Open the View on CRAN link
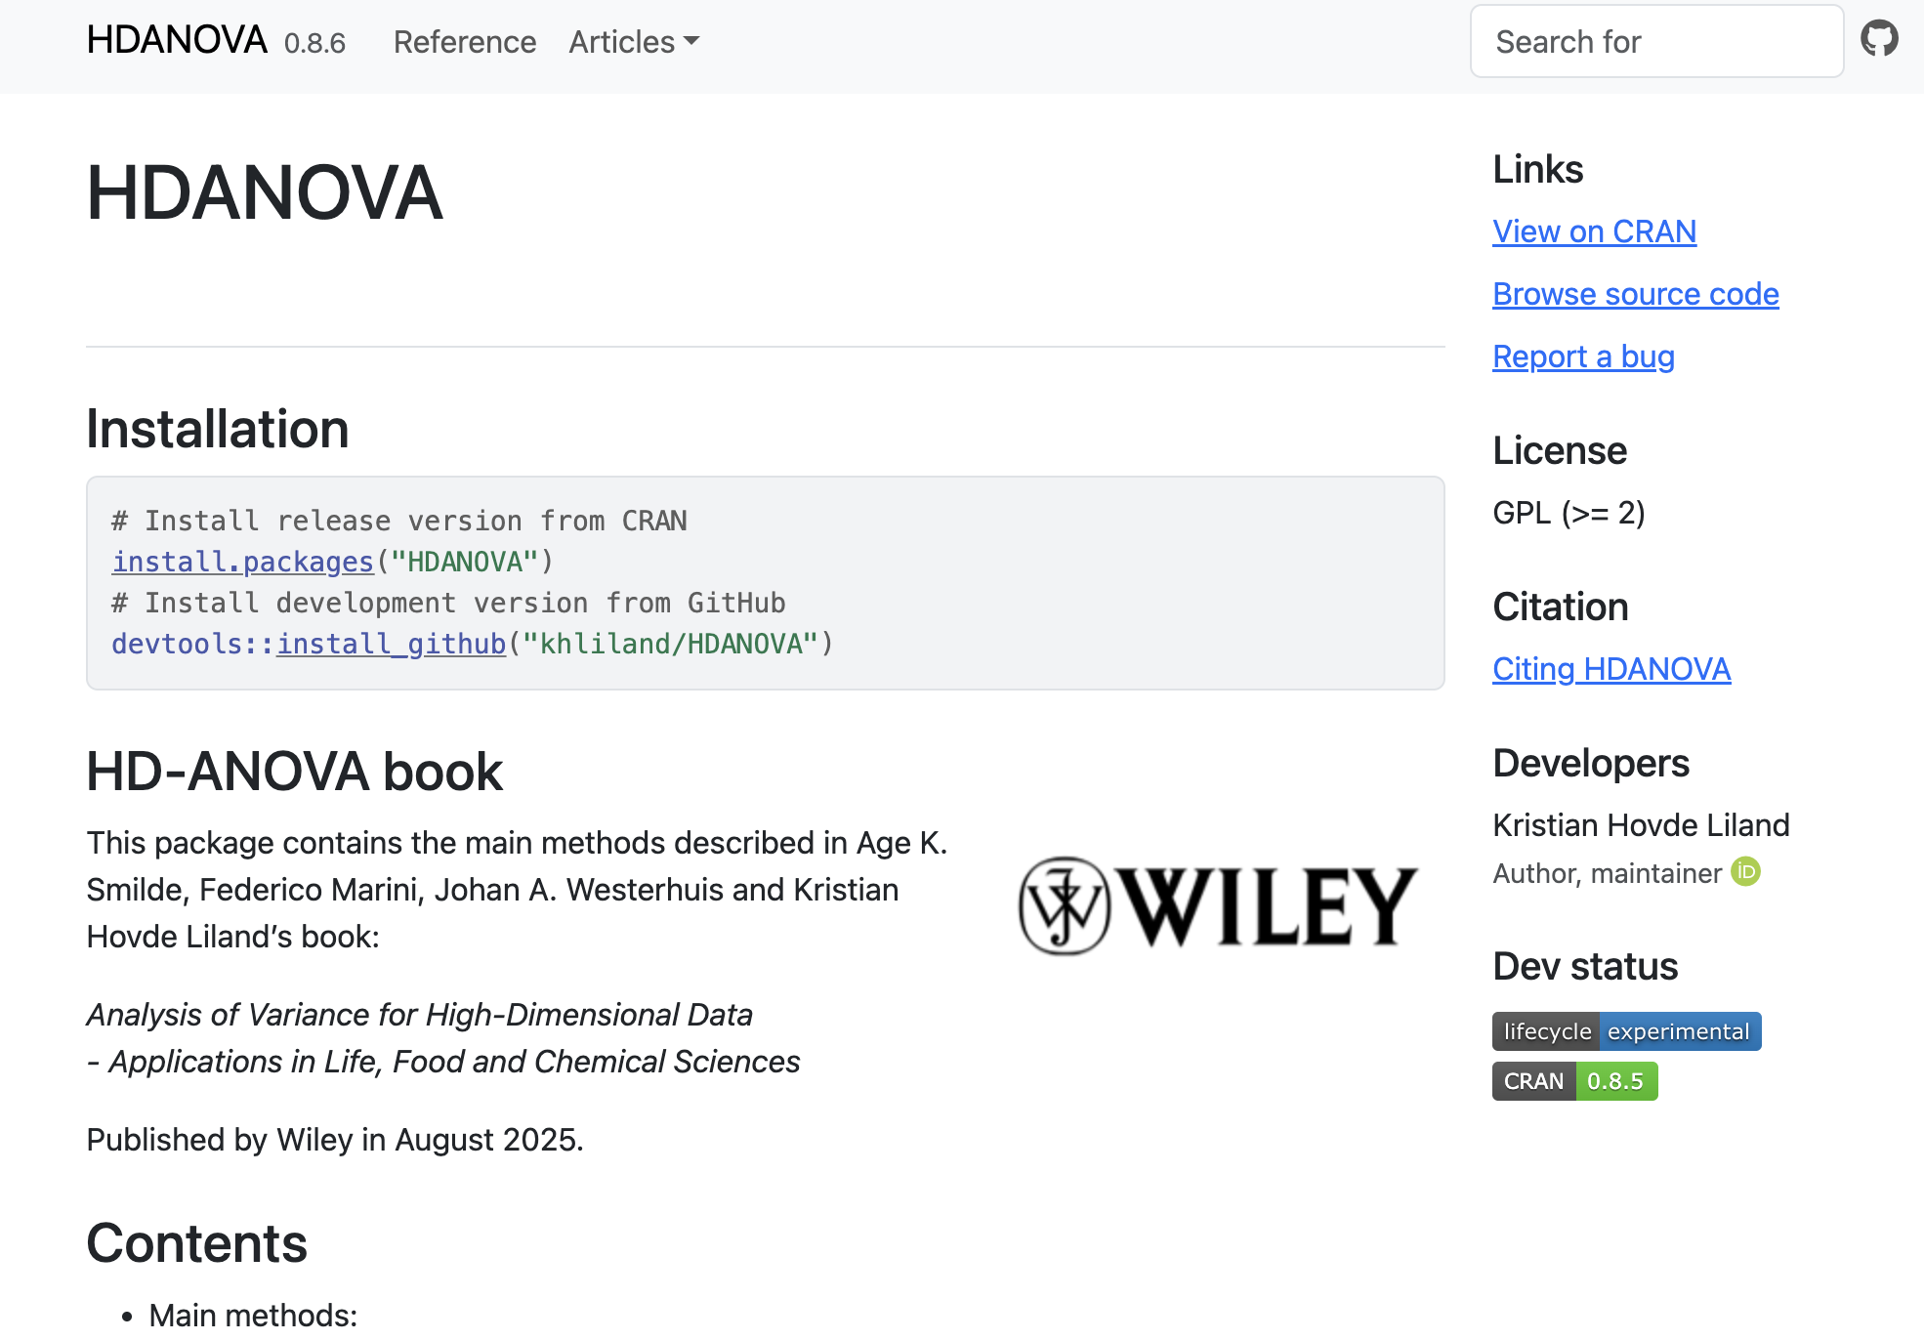Viewport: 1924px width, 1340px height. (x=1594, y=231)
